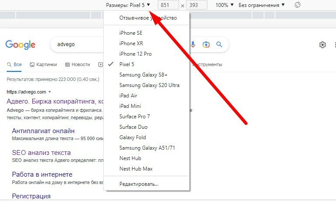Expand the Без ограничения throttling dropdown

click(262, 5)
